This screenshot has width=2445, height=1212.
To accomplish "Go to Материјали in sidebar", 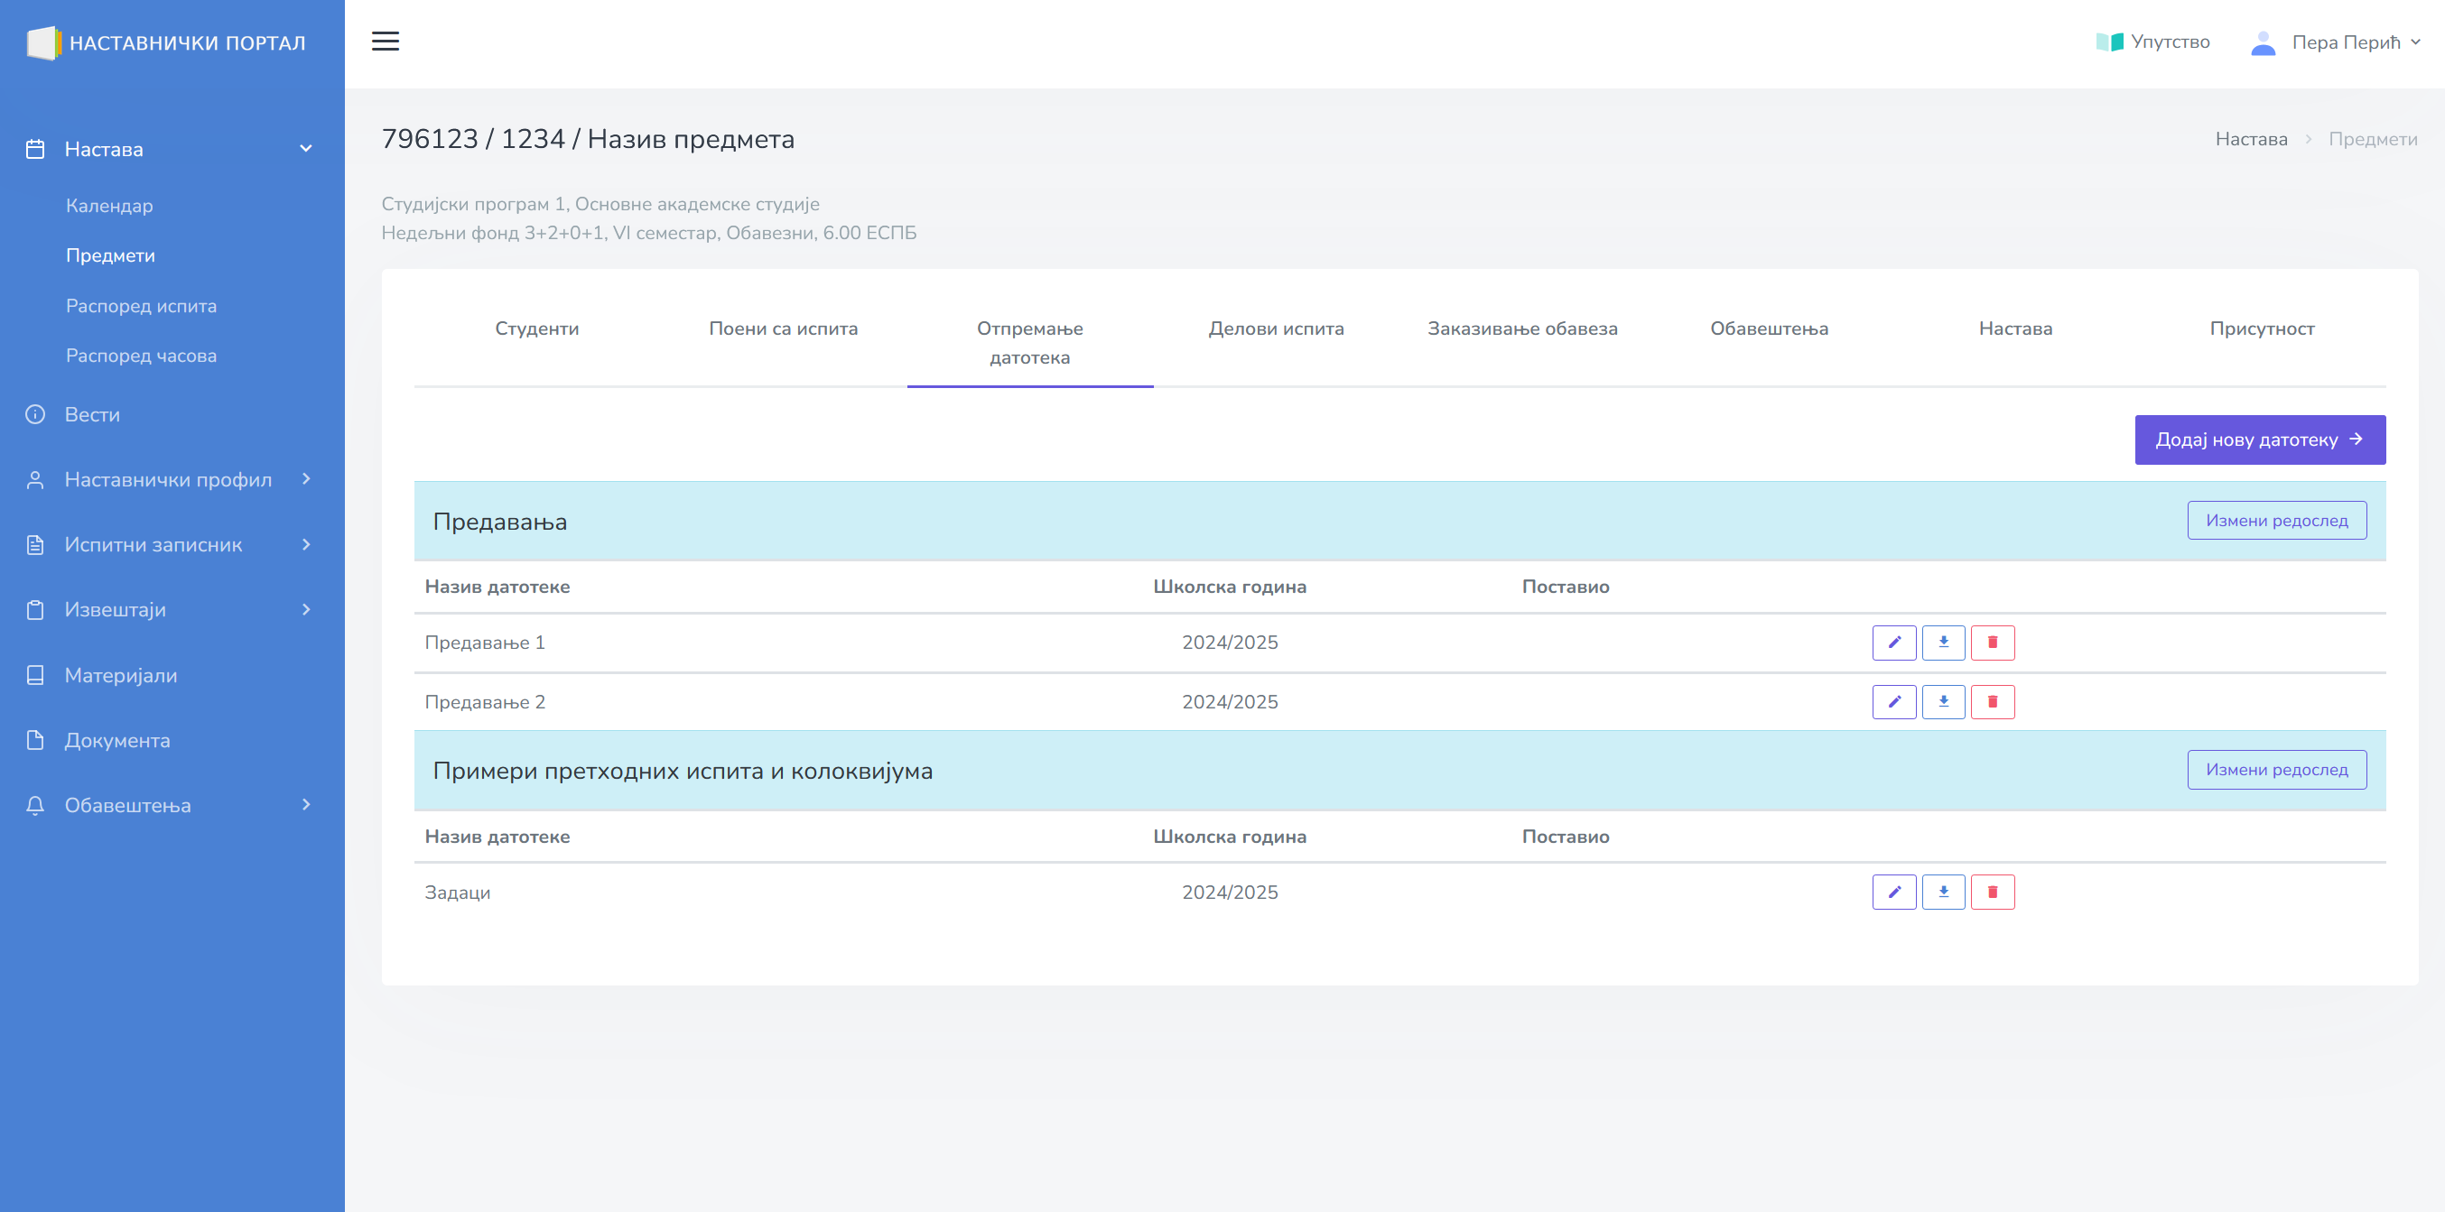I will pyautogui.click(x=121, y=675).
